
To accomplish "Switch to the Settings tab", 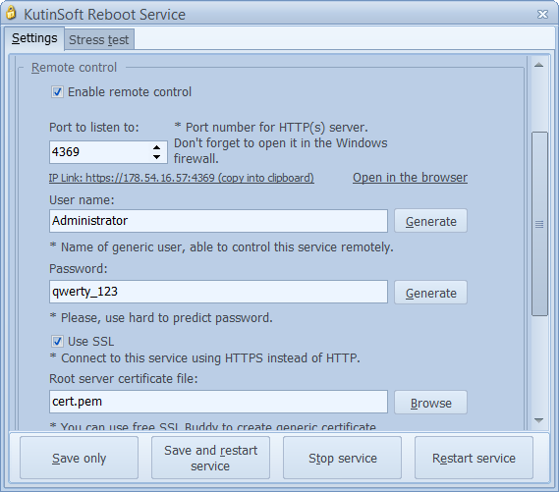I will click(34, 38).
